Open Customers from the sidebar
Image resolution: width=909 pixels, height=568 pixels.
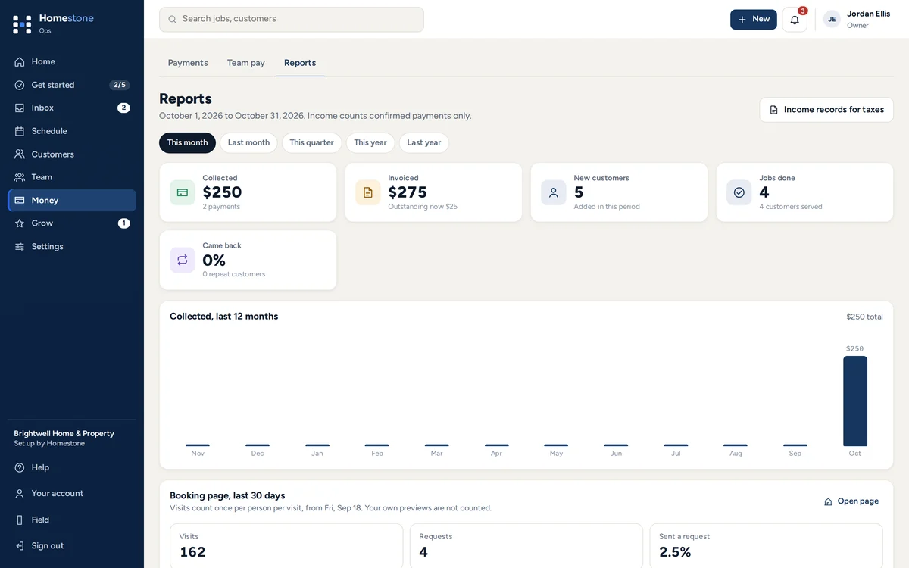72,154
